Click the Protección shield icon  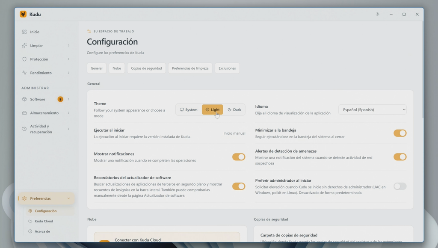(x=24, y=59)
